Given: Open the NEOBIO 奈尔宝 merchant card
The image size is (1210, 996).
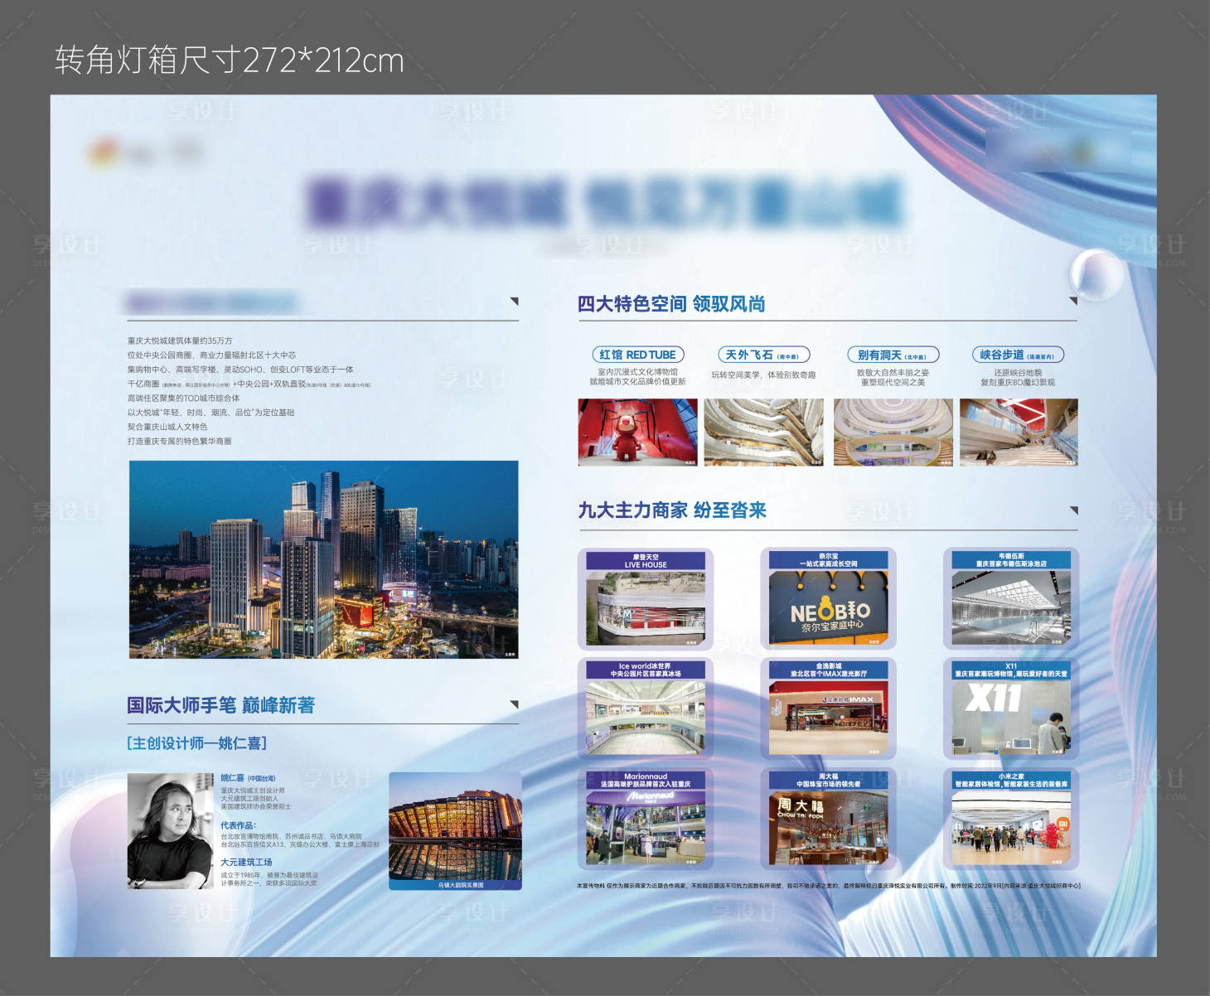Looking at the screenshot, I should coord(829,598).
